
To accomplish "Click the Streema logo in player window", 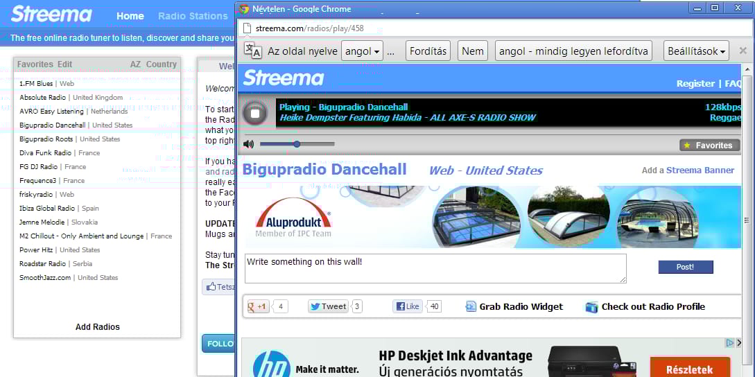I will [283, 78].
